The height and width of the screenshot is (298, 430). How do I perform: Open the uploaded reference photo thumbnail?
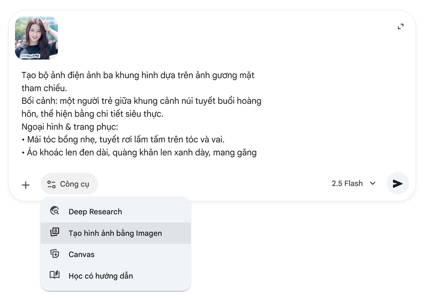coord(36,38)
